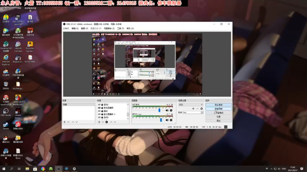Click the Sources list vertical scrollbar thumb
307x172 pixels.
(x=128, y=114)
